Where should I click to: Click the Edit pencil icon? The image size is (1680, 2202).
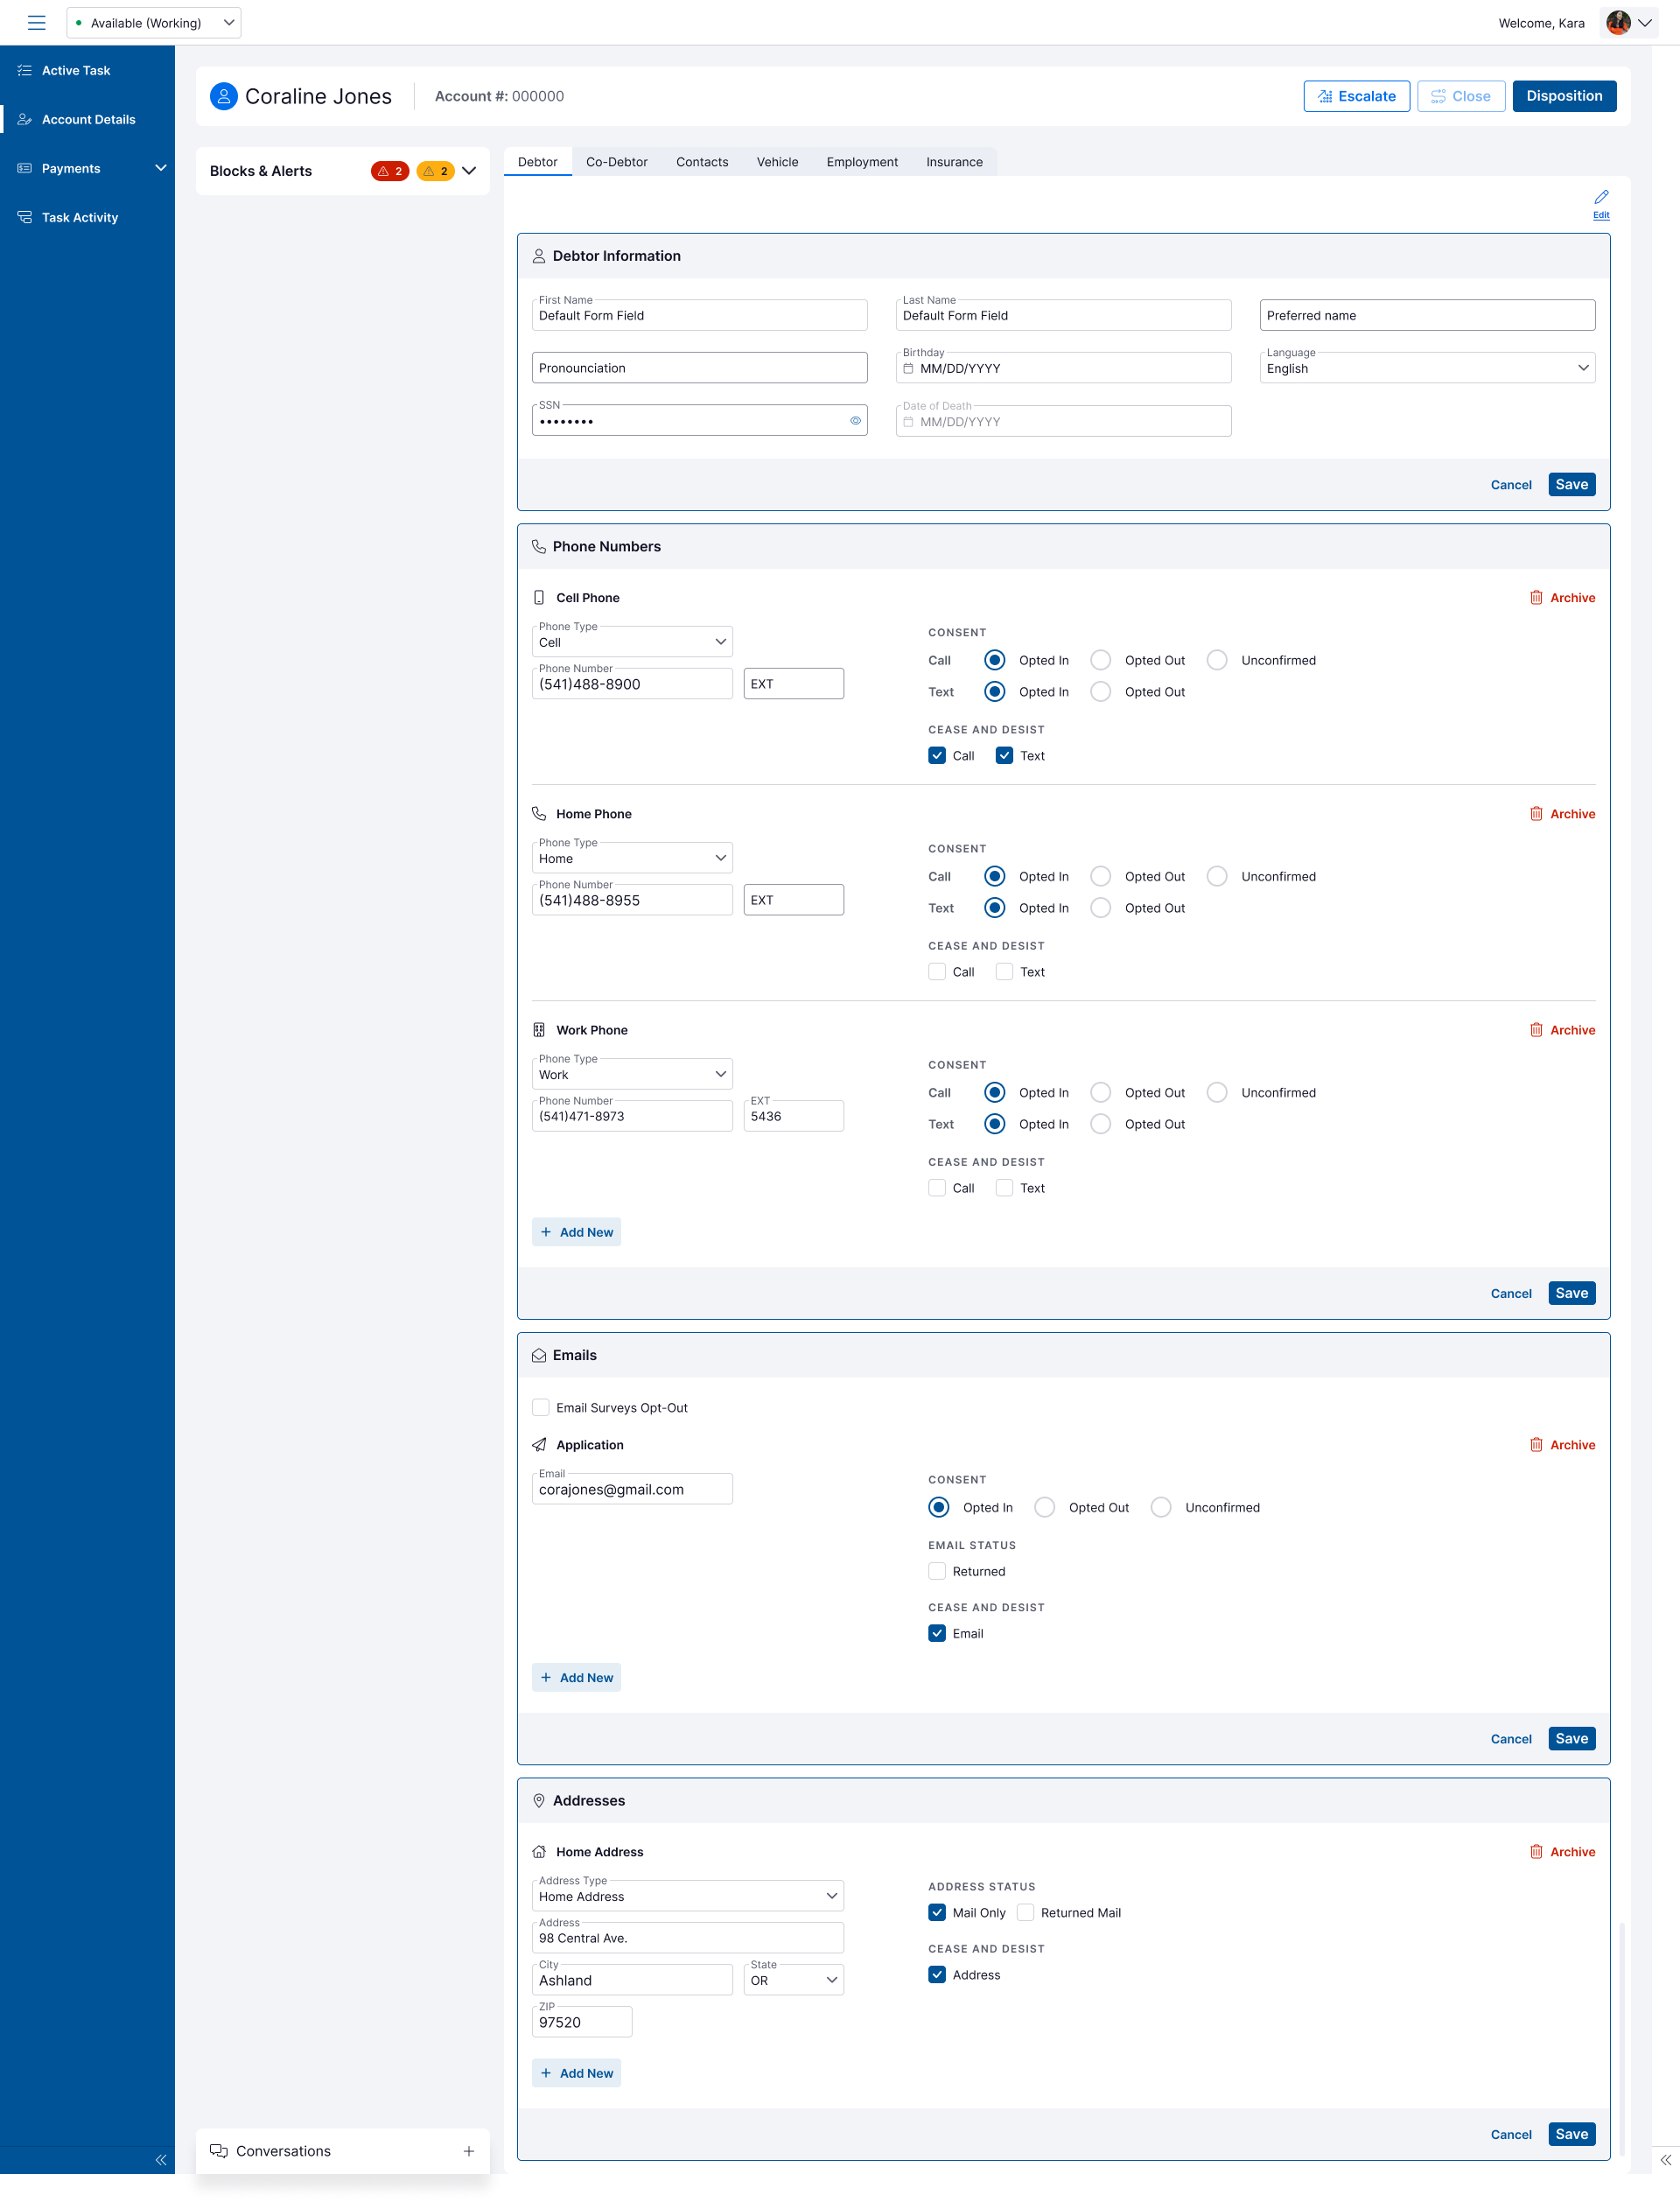coord(1600,197)
